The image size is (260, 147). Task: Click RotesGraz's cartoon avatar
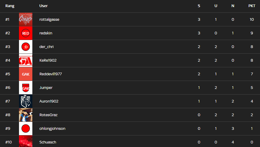[26, 115]
